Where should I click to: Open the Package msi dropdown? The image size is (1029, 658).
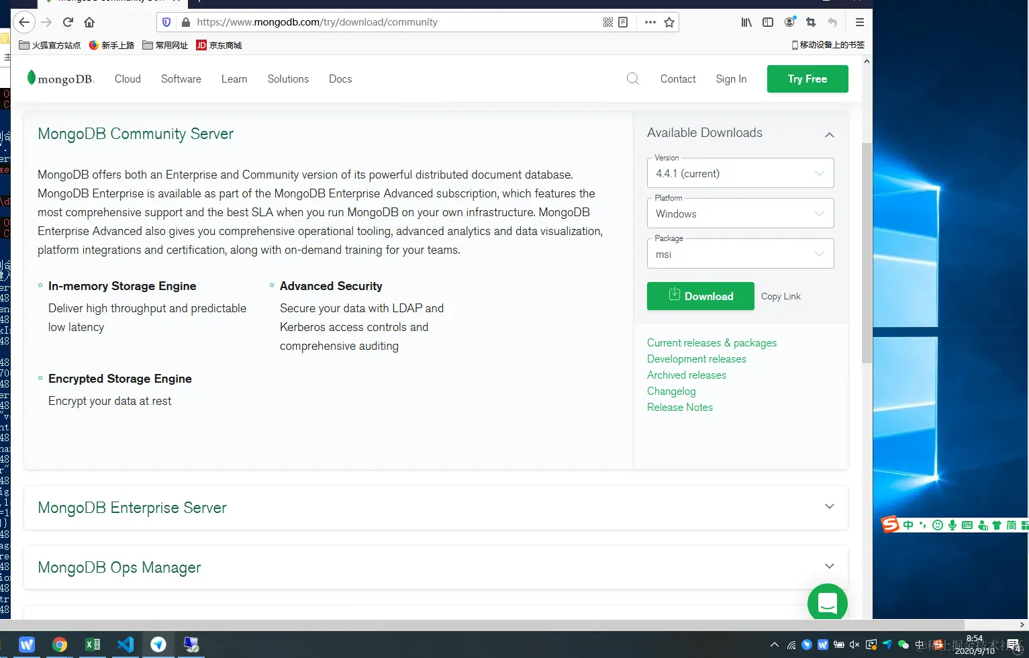click(x=740, y=254)
